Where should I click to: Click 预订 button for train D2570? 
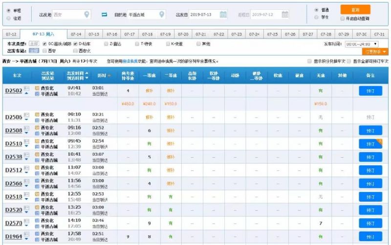point(370,224)
